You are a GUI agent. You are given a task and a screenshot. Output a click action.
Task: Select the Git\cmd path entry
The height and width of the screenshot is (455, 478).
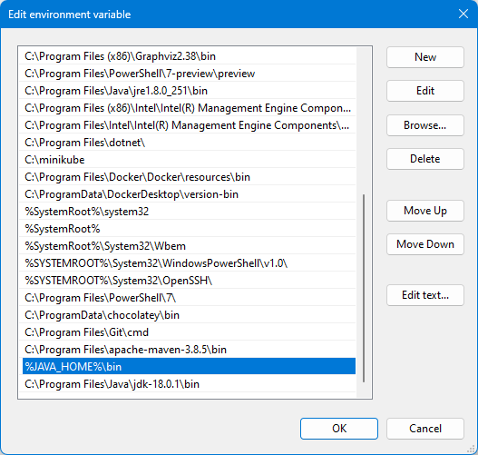[x=187, y=332]
